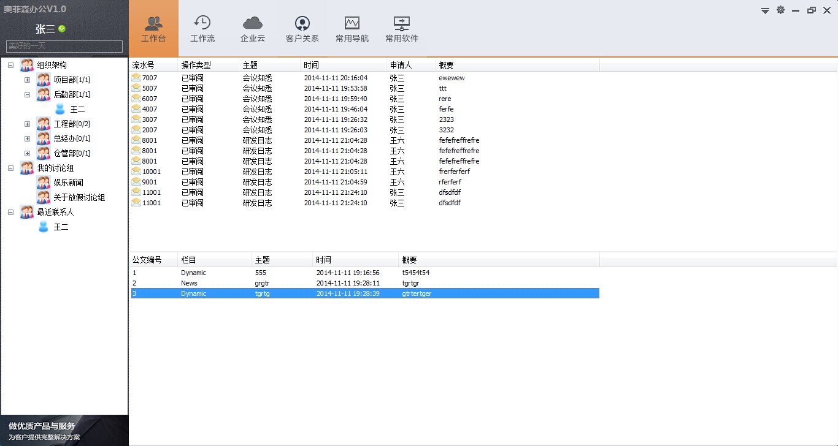This screenshot has width=838, height=446.
Task: Sort by the 申请人 column header
Action: pyautogui.click(x=411, y=65)
